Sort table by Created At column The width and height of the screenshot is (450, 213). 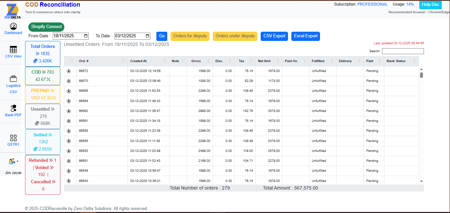coord(148,61)
